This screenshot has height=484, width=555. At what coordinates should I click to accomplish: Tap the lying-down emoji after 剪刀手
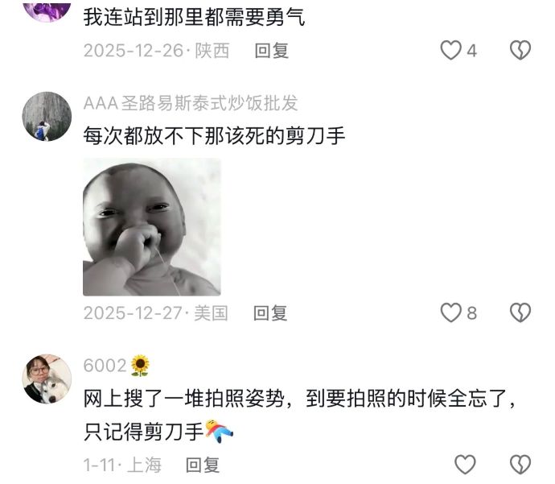pos(219,431)
